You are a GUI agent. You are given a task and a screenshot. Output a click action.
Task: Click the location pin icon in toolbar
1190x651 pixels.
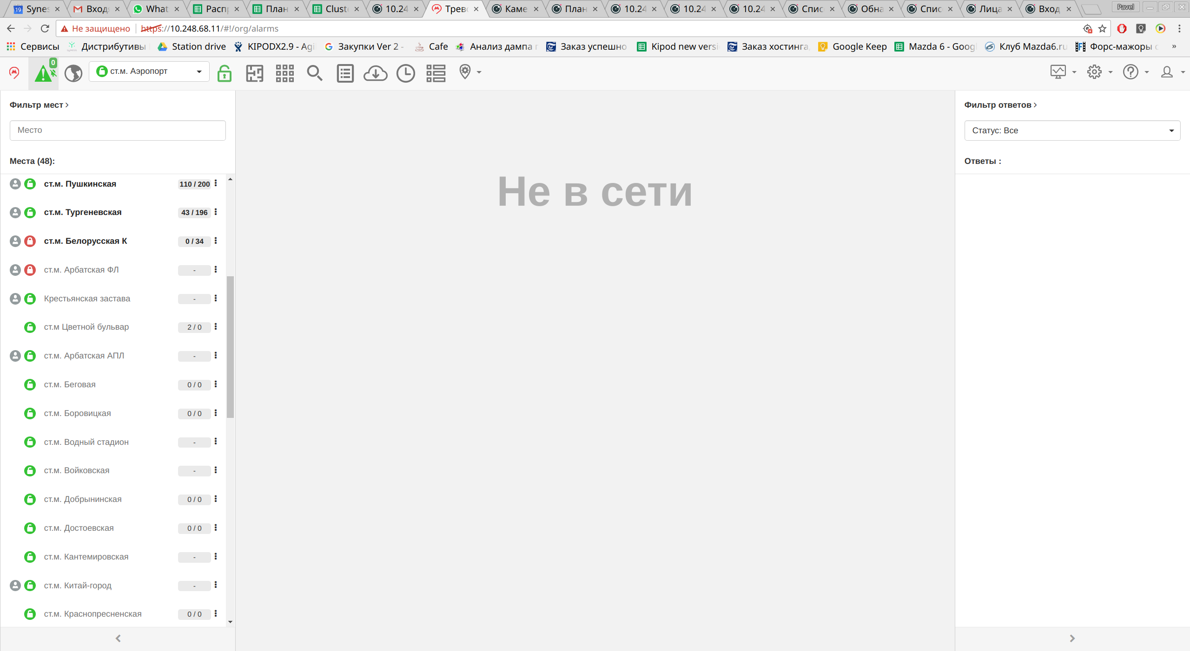click(x=465, y=72)
